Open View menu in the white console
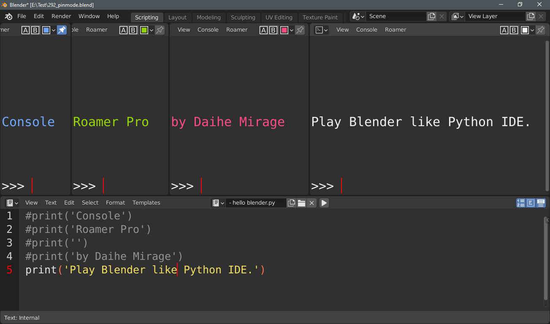This screenshot has width=550, height=324. [x=342, y=30]
